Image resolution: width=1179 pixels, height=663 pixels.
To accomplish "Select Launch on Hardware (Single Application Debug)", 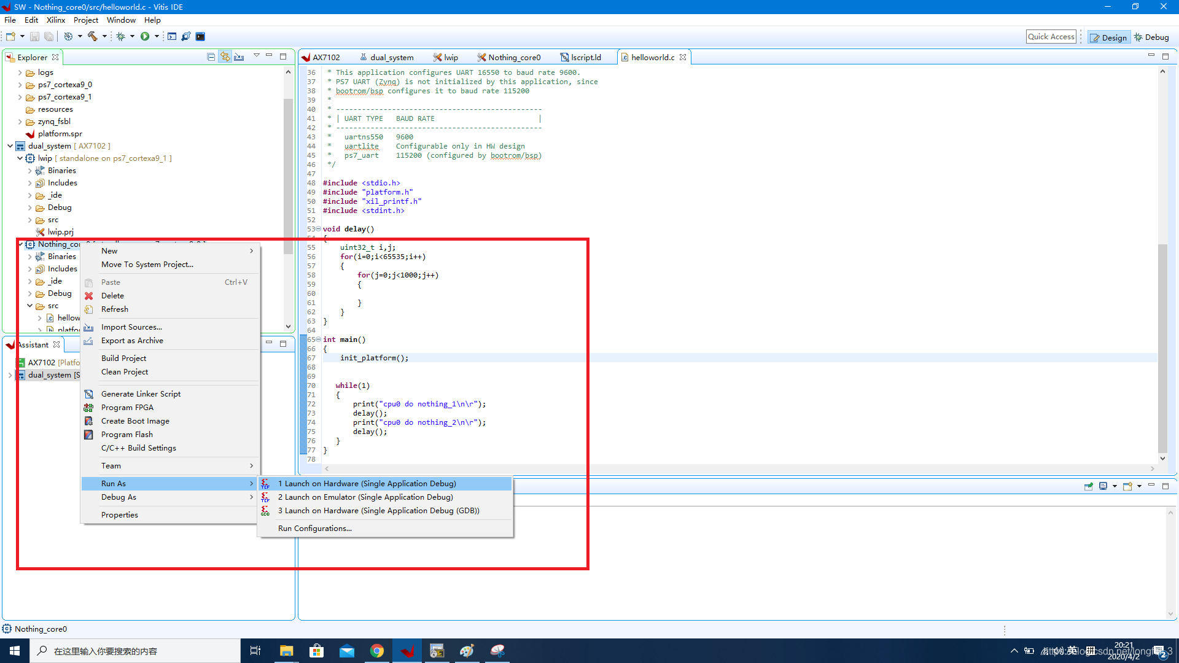I will pyautogui.click(x=367, y=484).
